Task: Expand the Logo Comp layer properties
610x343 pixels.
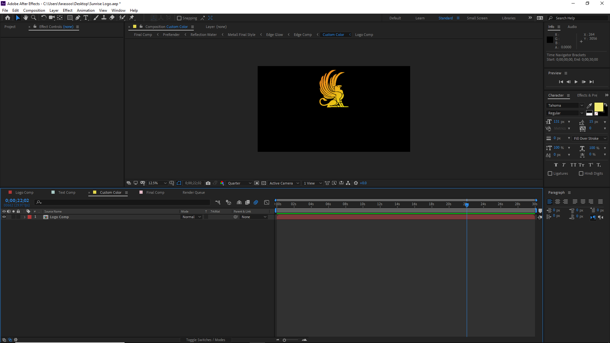Action: pos(24,217)
